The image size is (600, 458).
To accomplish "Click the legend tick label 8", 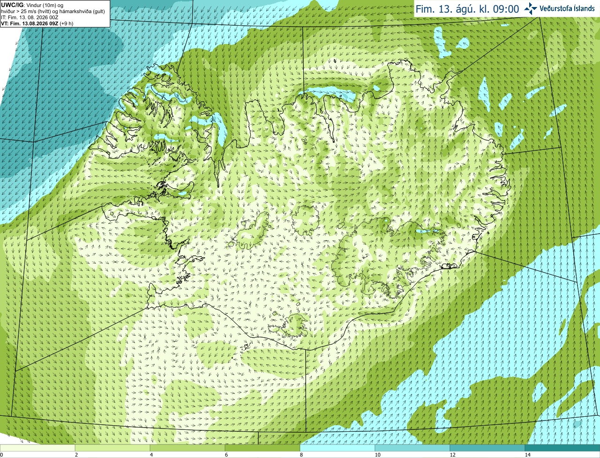I will pos(302,455).
